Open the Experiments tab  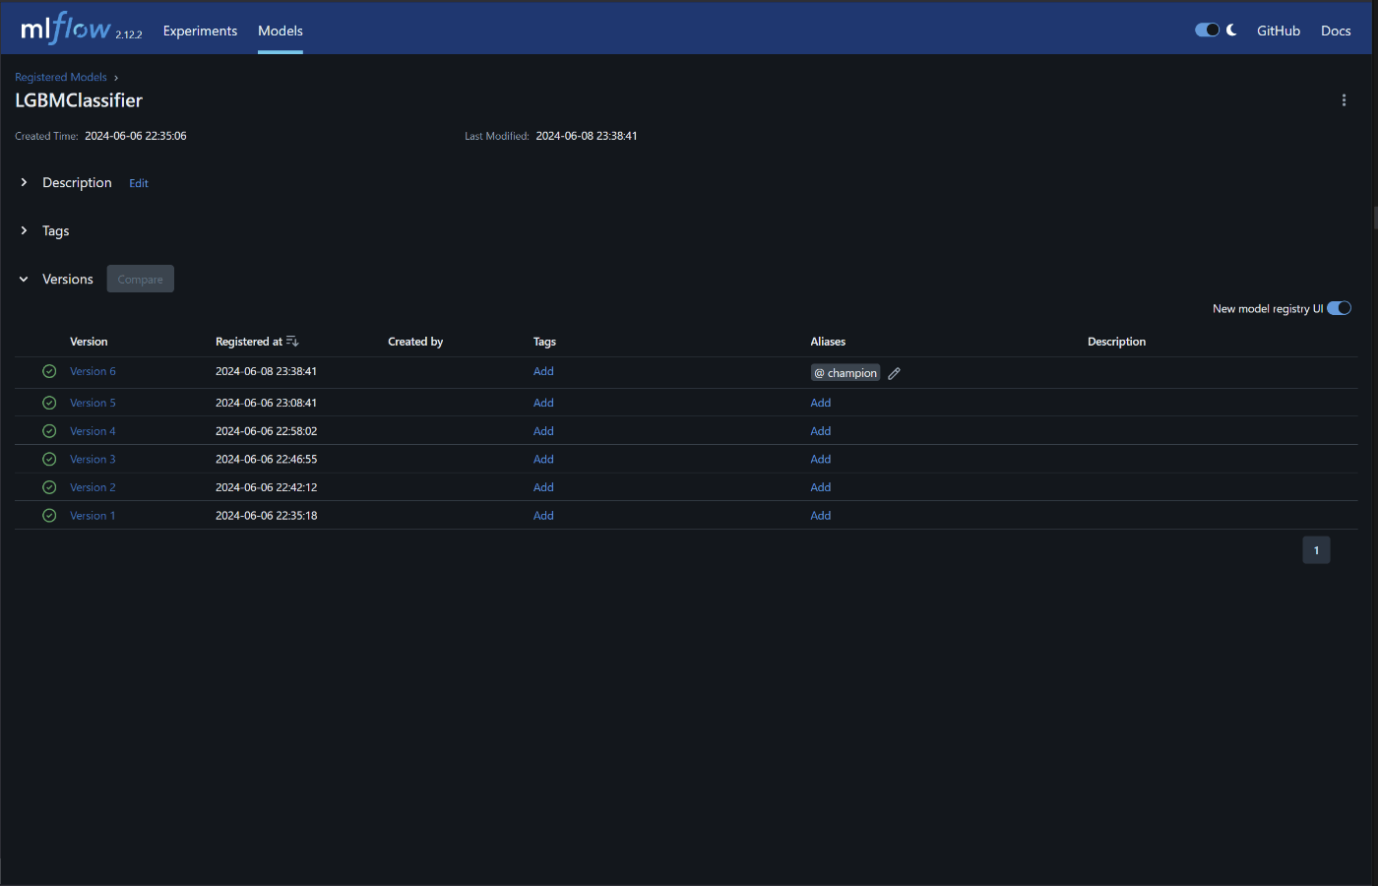[x=200, y=31]
